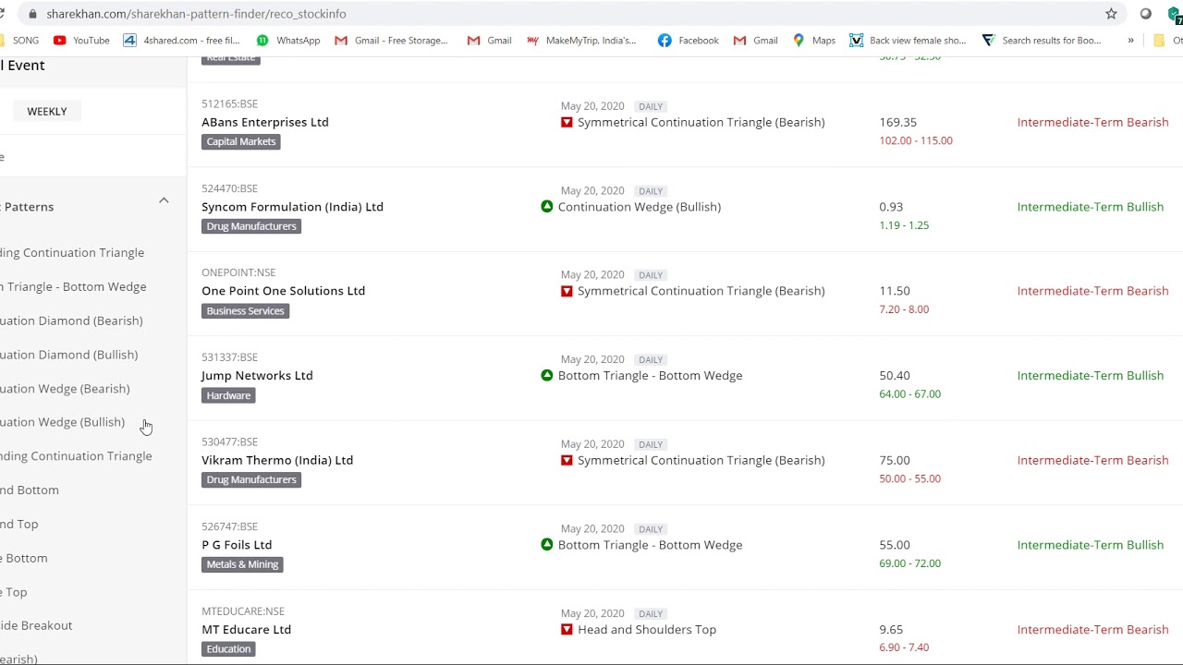Filter by Continuation Diamond (Bearish) pattern
This screenshot has width=1183, height=665.
71,320
